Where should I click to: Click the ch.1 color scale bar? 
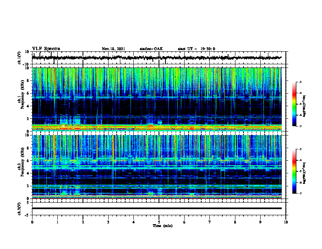pyautogui.click(x=294, y=104)
